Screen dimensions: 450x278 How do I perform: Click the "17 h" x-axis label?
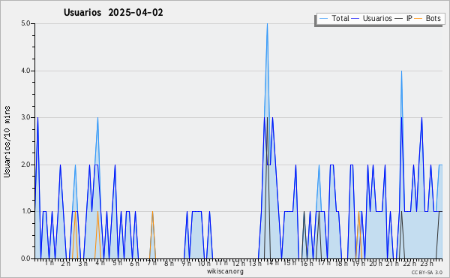pos(324,263)
